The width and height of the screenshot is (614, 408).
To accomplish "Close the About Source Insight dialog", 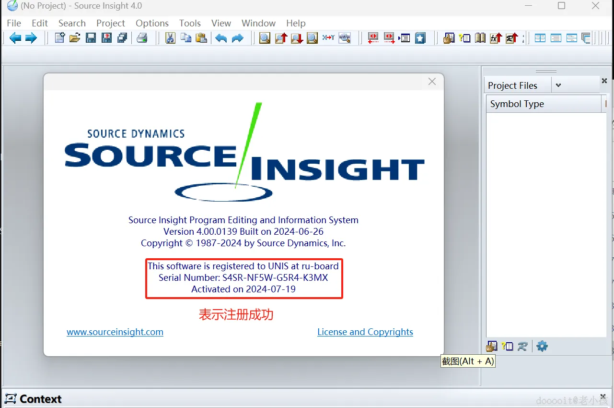I will pyautogui.click(x=432, y=82).
